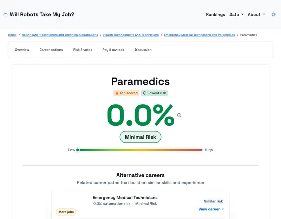Click the Home breadcrumb link

pos(12,35)
